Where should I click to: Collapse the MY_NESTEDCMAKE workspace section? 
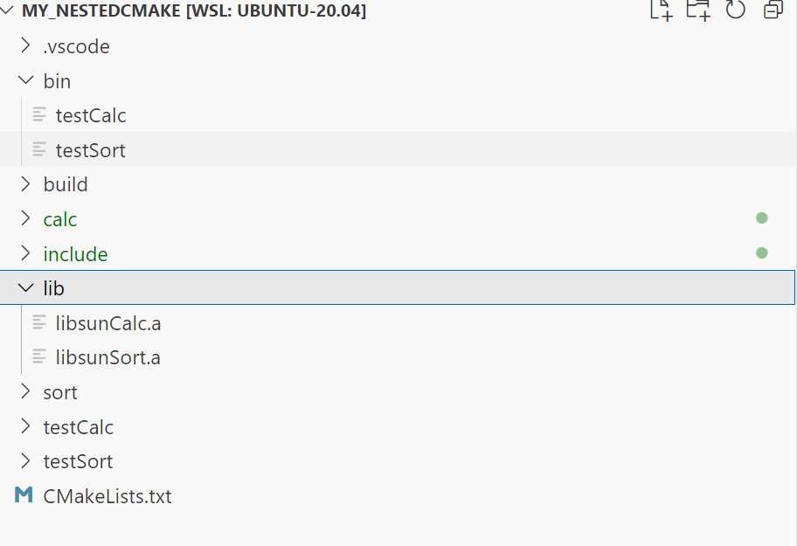pos(9,11)
